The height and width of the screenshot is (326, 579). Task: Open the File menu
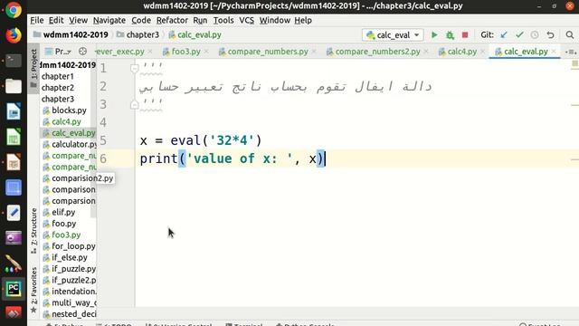(x=37, y=20)
